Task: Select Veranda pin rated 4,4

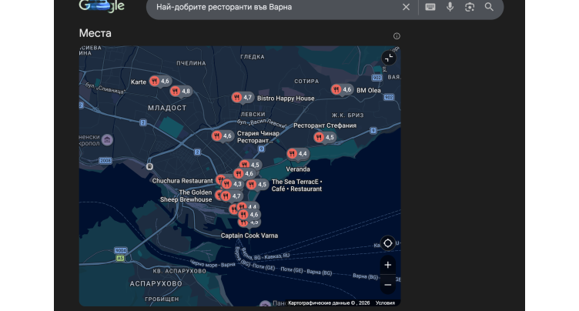Action: tap(298, 154)
